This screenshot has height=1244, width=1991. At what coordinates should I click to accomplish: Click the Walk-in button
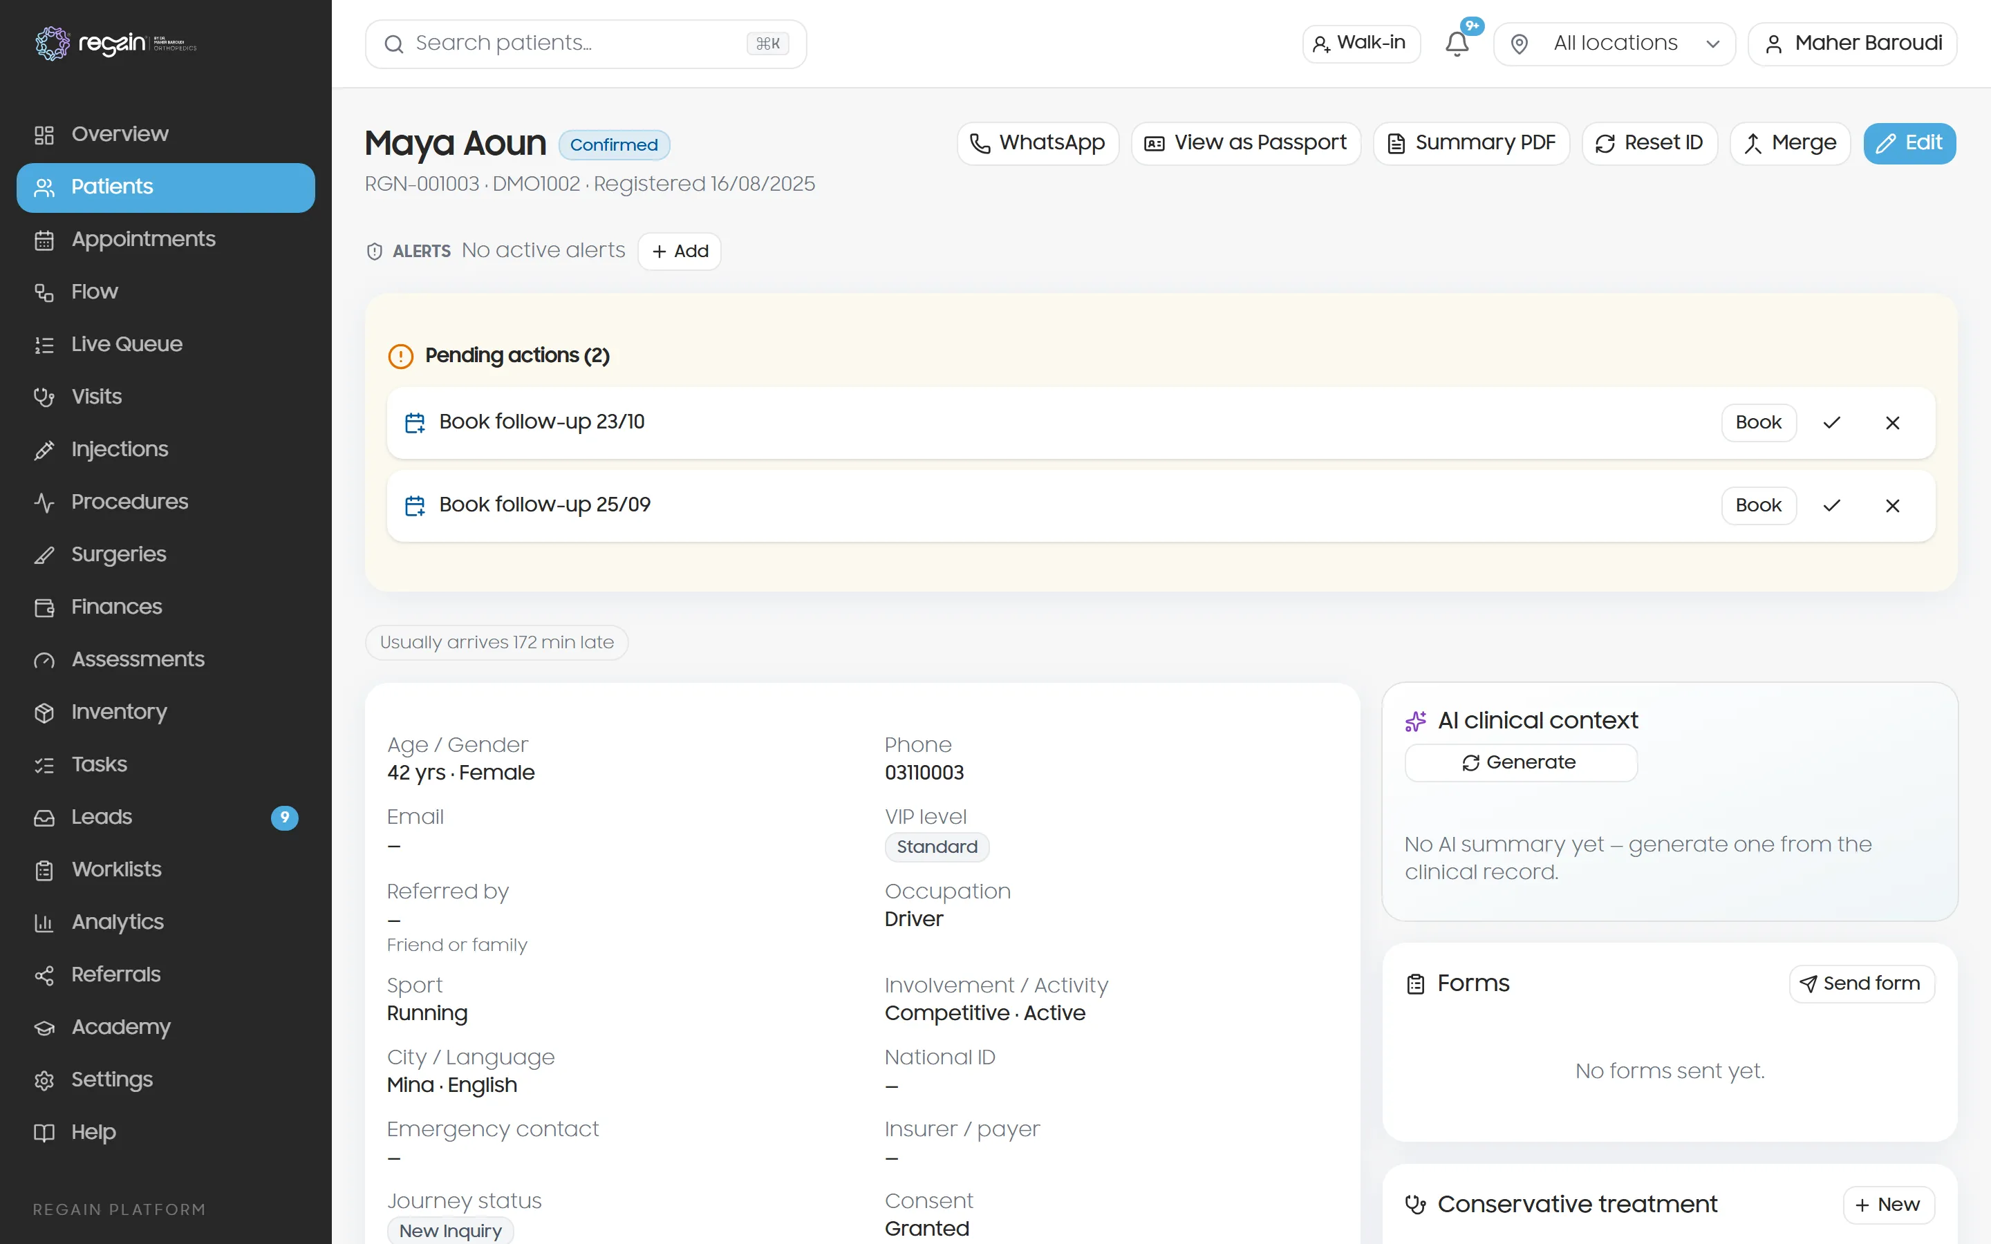[1361, 44]
